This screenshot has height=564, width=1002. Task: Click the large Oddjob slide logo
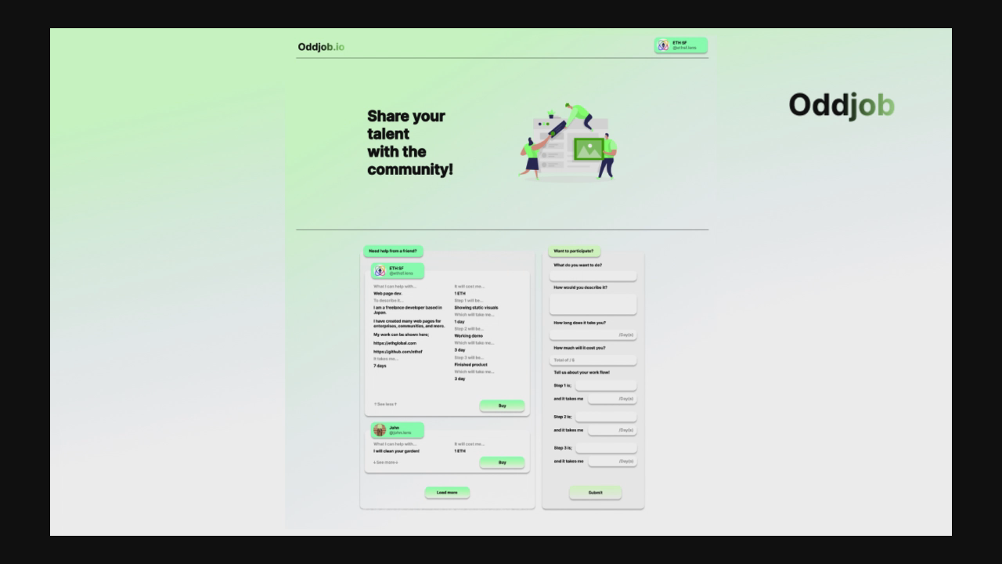(842, 105)
